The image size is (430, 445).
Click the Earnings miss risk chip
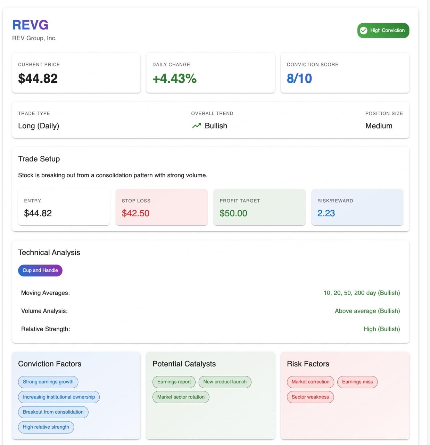click(357, 382)
